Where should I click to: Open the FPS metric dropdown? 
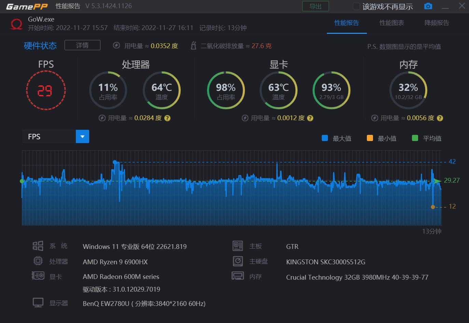click(x=82, y=136)
